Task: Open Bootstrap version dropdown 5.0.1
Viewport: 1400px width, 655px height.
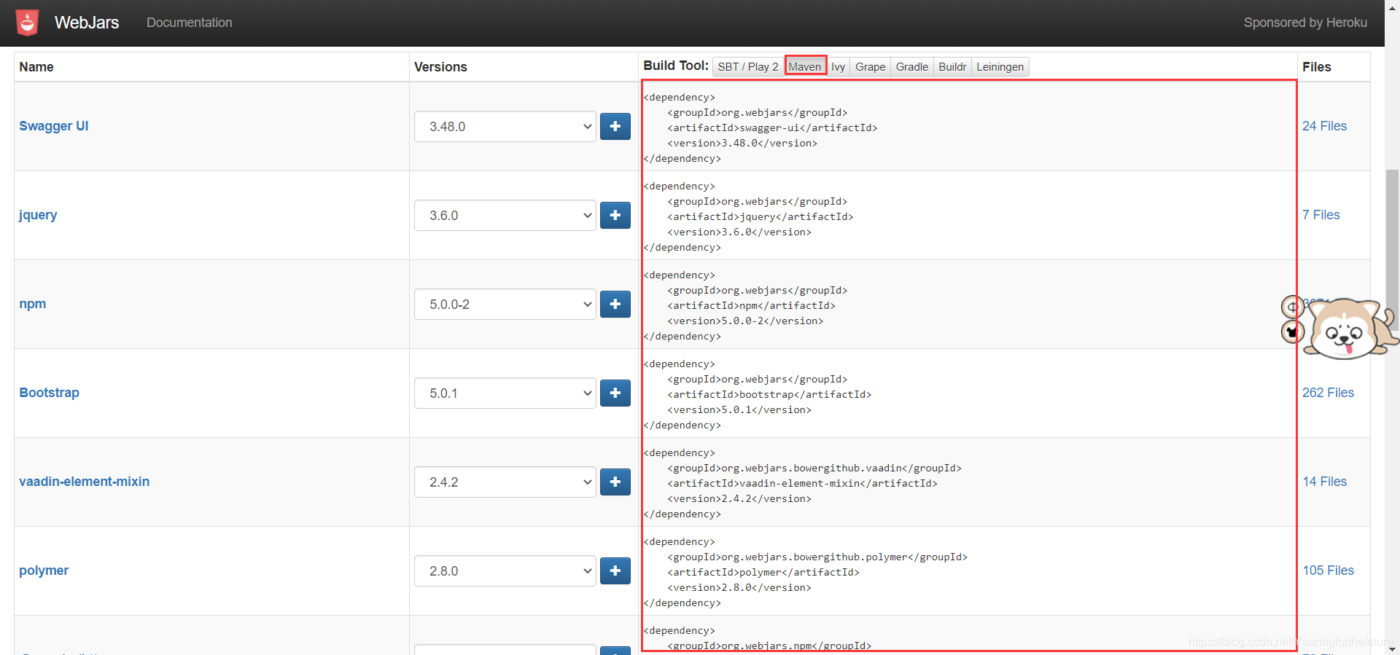Action: [505, 393]
